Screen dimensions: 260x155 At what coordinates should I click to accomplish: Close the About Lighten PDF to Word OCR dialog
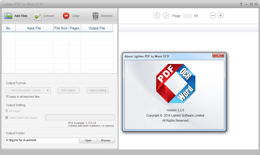(218, 55)
